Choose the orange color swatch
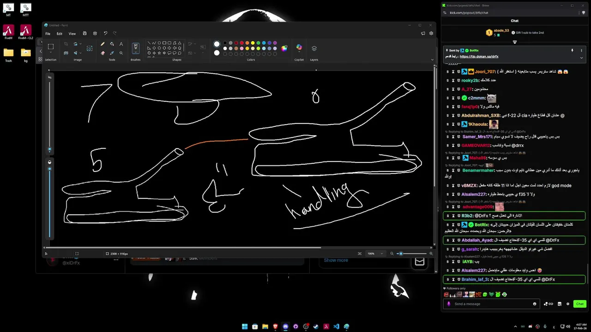 247,43
